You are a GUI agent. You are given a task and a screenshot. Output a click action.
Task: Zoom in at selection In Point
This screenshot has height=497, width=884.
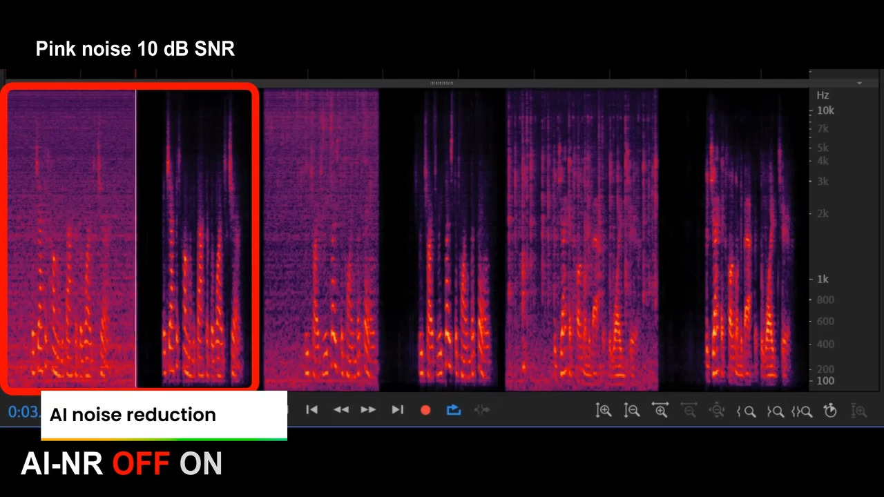pyautogui.click(x=746, y=411)
